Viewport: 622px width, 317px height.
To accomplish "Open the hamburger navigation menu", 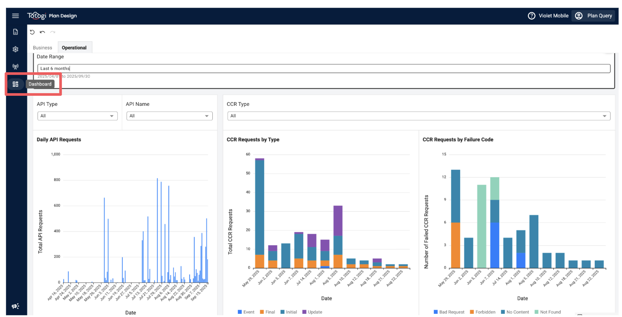I will tap(15, 16).
